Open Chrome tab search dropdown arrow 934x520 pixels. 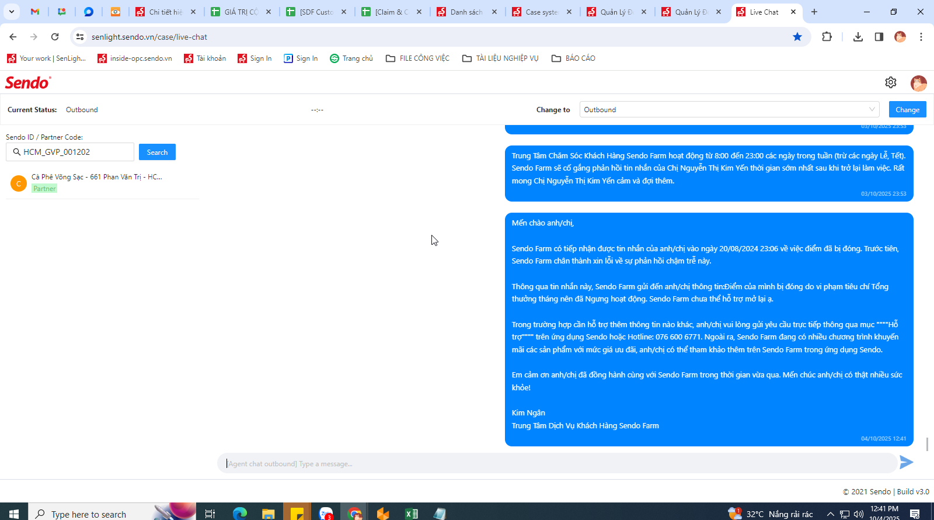(x=12, y=12)
